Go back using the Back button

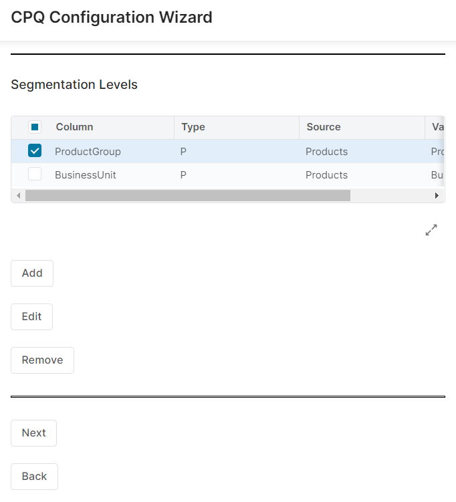pos(34,477)
